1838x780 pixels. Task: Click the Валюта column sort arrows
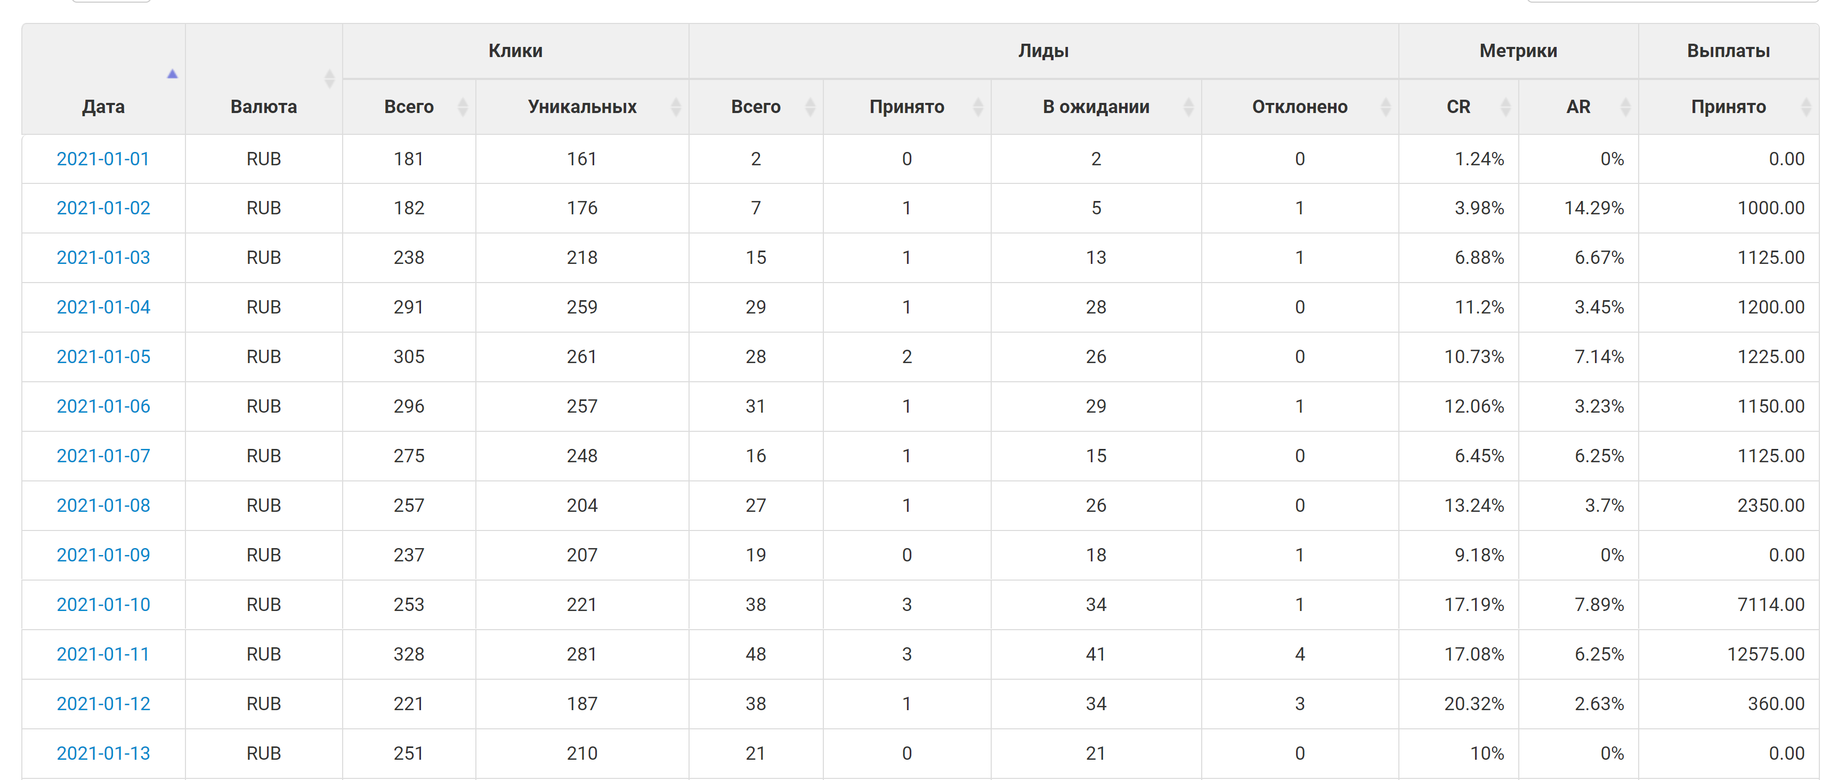329,78
